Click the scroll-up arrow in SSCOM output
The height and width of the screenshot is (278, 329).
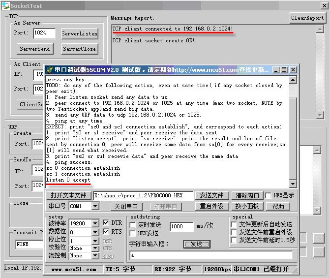pos(293,79)
